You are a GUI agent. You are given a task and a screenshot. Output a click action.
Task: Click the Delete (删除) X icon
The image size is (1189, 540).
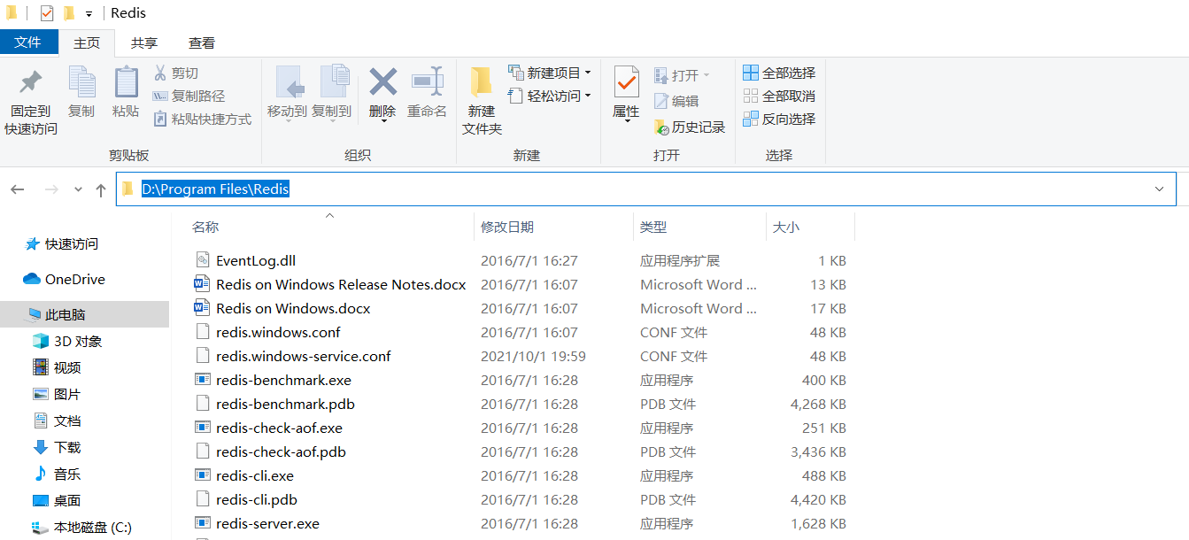[382, 82]
